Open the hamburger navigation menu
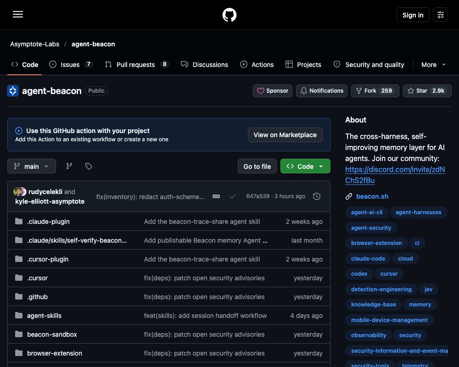Viewport: 459px width, 367px height. tap(18, 14)
